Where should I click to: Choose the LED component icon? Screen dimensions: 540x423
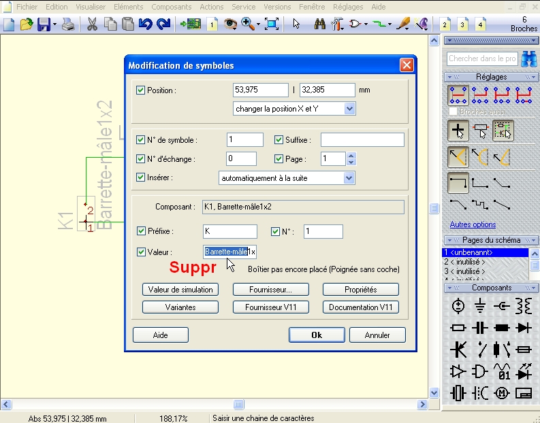click(524, 371)
